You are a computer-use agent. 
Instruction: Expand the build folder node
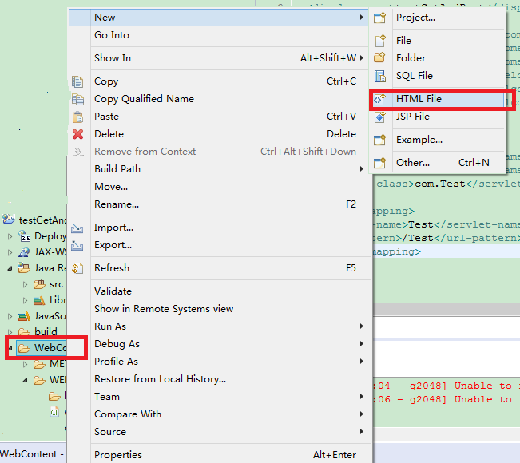[x=10, y=332]
